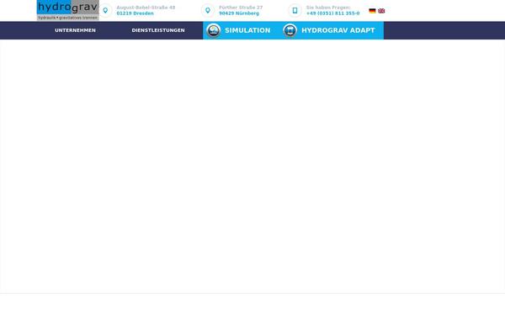Image resolution: width=505 pixels, height=336 pixels.
Task: Click the Dresden location pin icon
Action: [105, 11]
